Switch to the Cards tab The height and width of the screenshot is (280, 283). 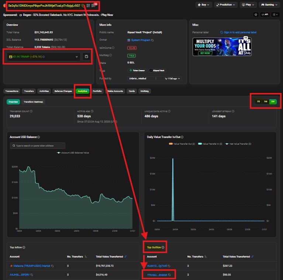[x=132, y=91]
